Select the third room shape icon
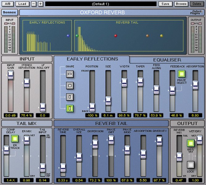The width and height of the screenshot is (206, 185). [70, 97]
